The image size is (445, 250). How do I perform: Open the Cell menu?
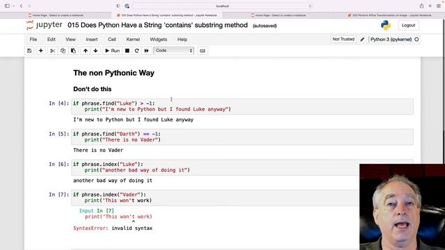(112, 40)
